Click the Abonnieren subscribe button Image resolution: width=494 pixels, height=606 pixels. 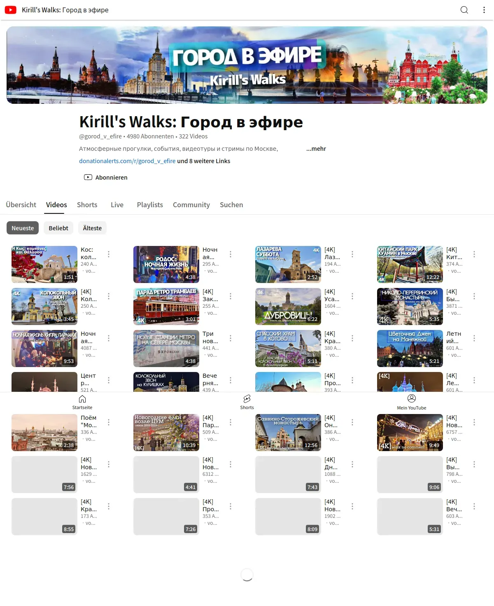pos(106,178)
